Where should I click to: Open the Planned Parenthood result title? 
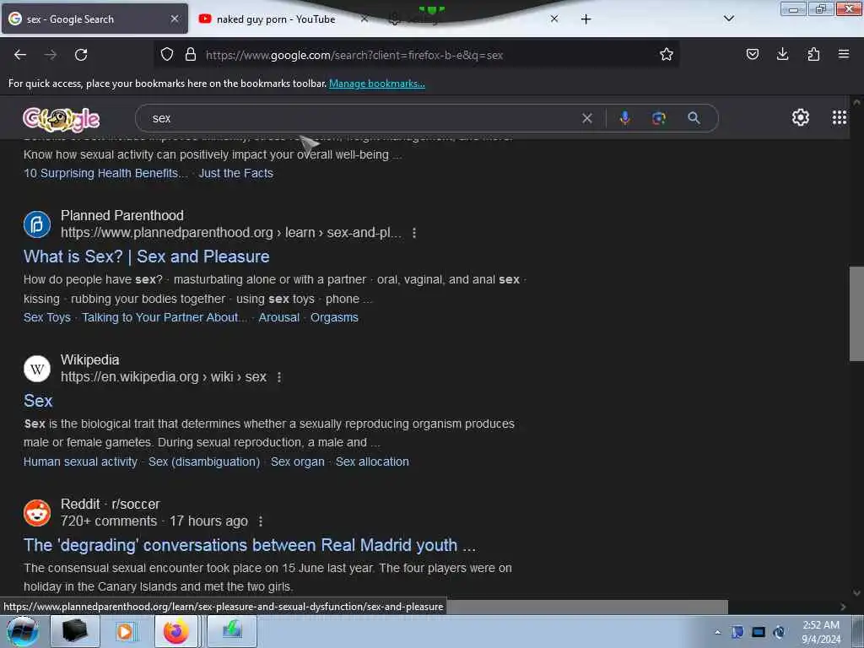(147, 256)
